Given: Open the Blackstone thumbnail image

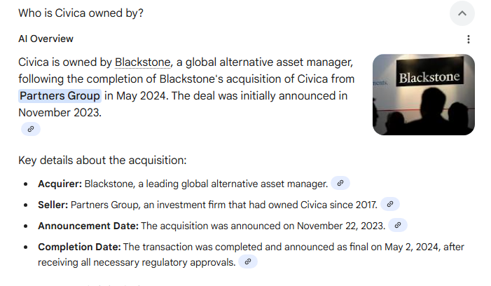Looking at the screenshot, I should click(423, 95).
